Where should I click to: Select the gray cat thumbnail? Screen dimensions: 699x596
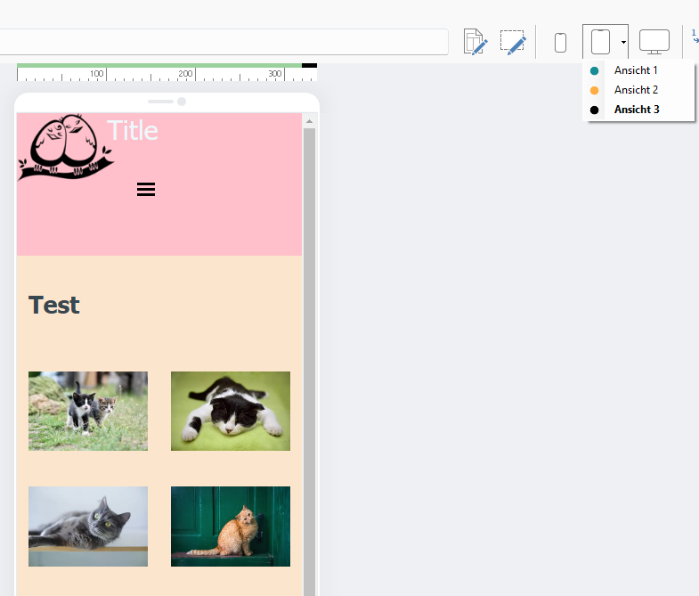click(88, 527)
